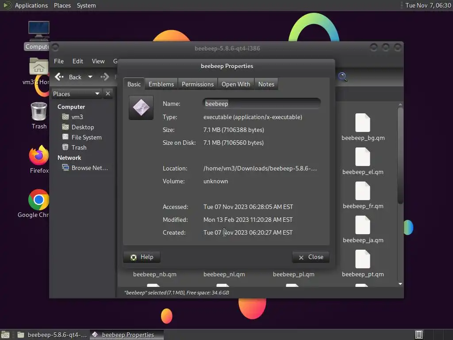Click the Help button in Properties dialog

coord(142,257)
